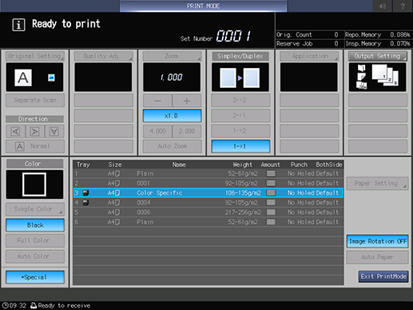Click Exit PrintMode
413x310 pixels.
pos(383,276)
